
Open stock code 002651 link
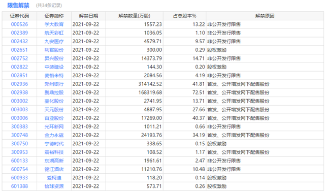click(19, 50)
